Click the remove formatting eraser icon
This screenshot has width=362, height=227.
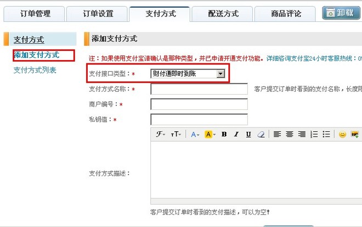pos(261,134)
